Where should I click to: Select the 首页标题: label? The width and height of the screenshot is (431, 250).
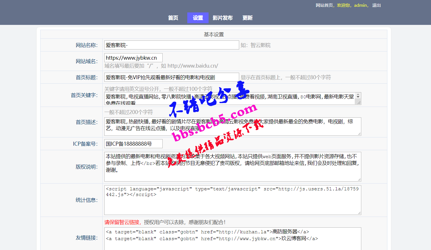[x=87, y=77]
